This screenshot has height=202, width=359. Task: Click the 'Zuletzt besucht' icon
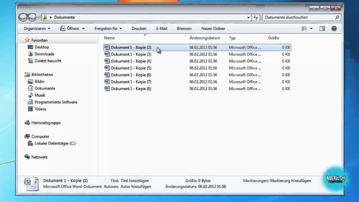click(31, 61)
